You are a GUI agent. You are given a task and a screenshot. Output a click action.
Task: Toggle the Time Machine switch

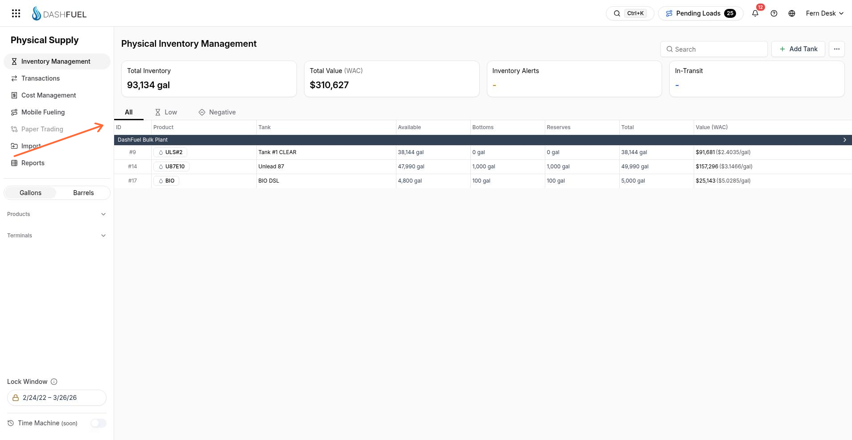99,423
